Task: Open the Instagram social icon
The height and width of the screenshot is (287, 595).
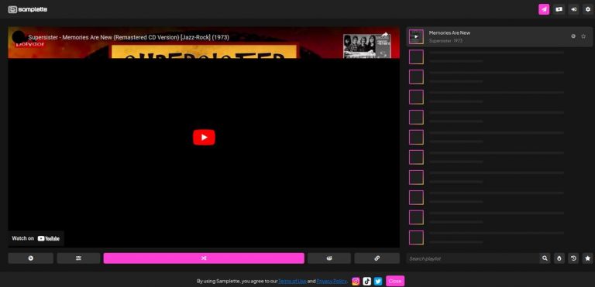Action: pyautogui.click(x=356, y=281)
